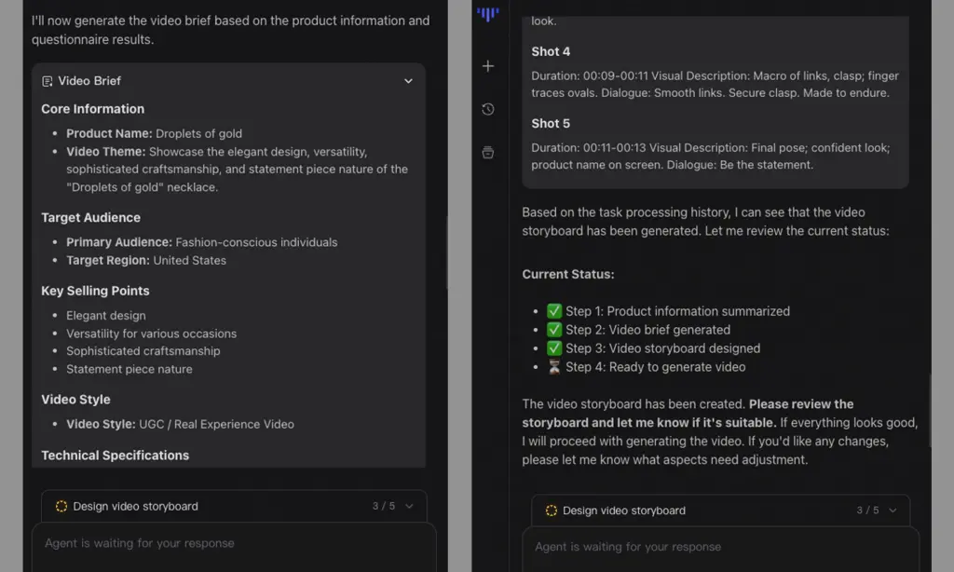
Task: Open the archive box icon in sidebar
Action: point(488,153)
